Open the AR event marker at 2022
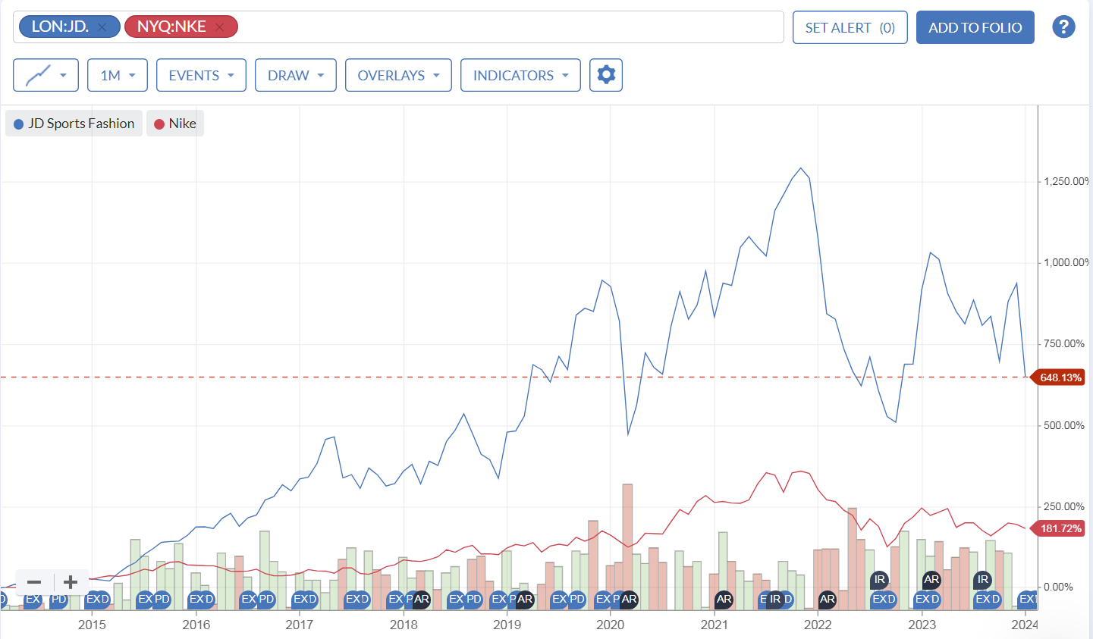This screenshot has height=639, width=1093. click(x=828, y=599)
